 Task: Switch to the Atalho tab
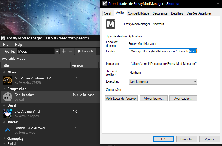[x=120, y=13]
